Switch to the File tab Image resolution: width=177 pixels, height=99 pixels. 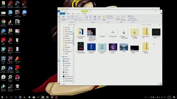point(63,13)
